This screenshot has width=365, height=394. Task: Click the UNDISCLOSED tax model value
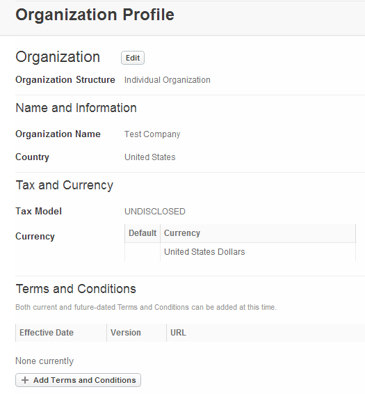click(x=155, y=212)
